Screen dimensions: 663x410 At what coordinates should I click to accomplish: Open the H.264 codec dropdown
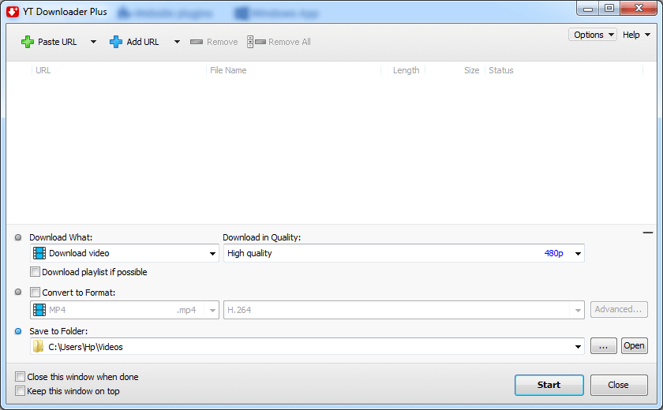[x=578, y=311]
